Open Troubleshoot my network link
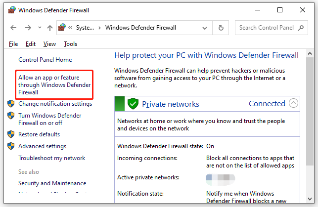Viewport: 318px width, 207px height. click(x=51, y=158)
